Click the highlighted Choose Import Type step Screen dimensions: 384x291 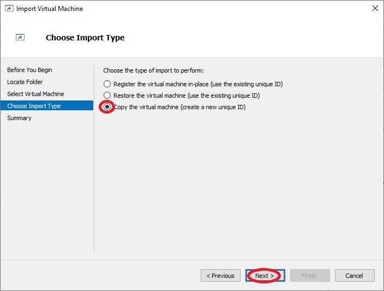47,106
